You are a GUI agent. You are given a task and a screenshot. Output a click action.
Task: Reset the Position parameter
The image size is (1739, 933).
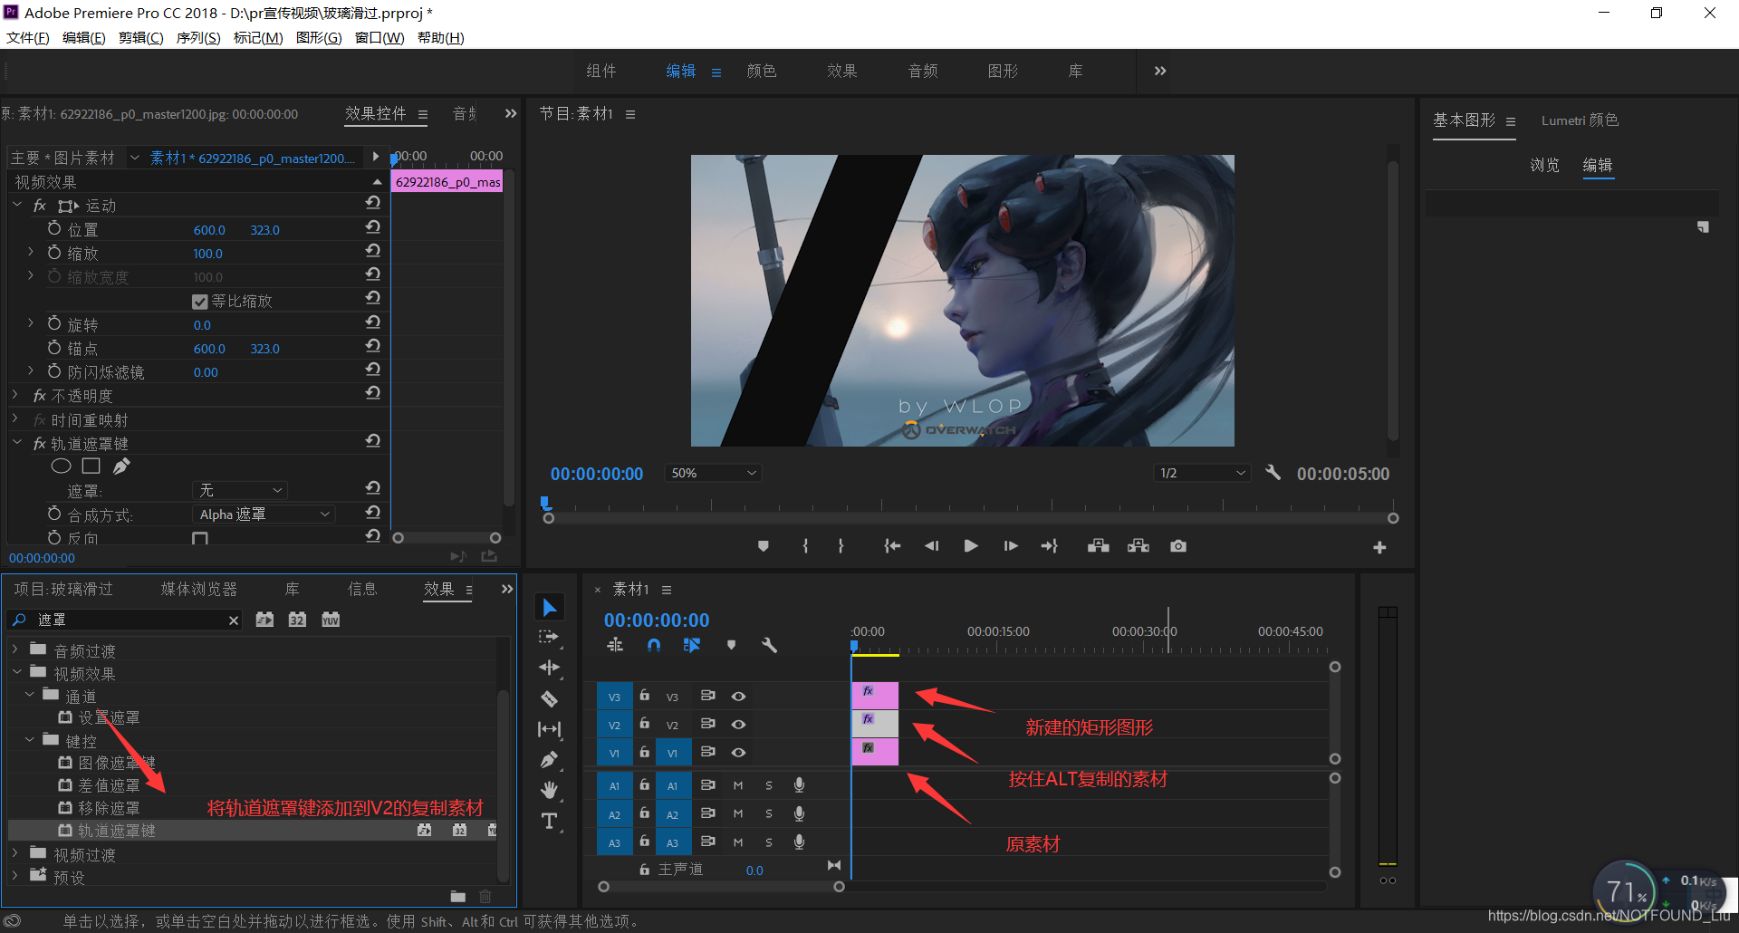pos(372,226)
